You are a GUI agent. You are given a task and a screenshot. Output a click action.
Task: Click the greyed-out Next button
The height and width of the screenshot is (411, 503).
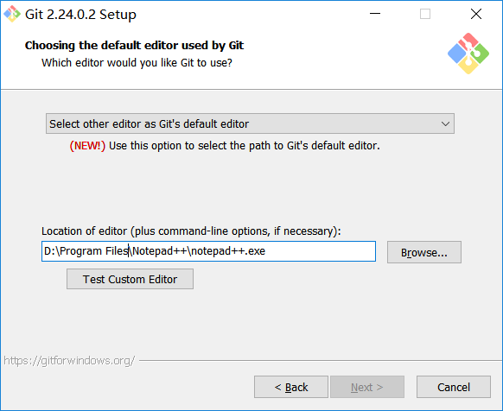(367, 387)
